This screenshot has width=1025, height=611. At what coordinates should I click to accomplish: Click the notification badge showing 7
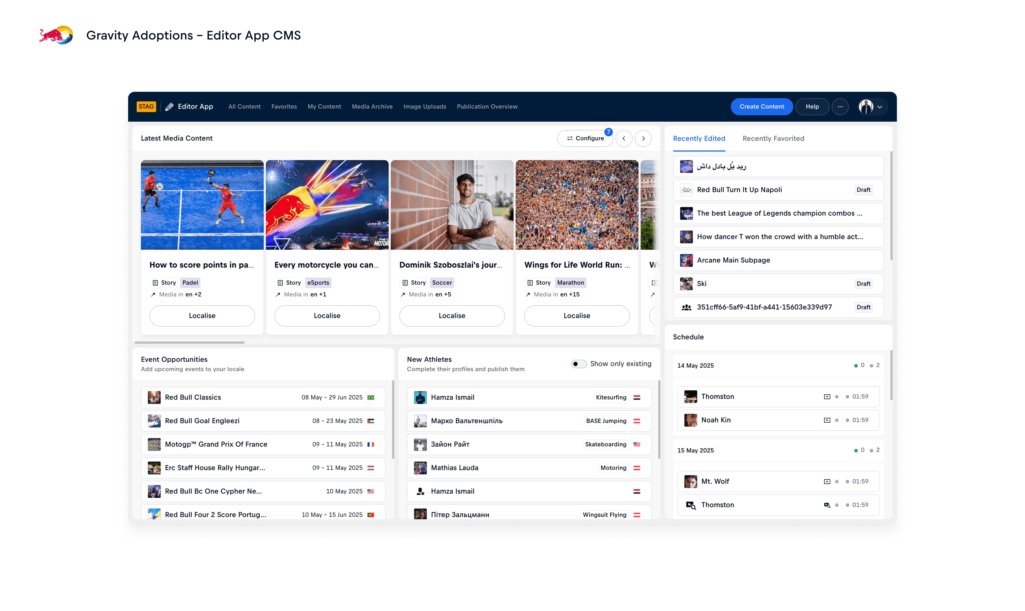(608, 132)
